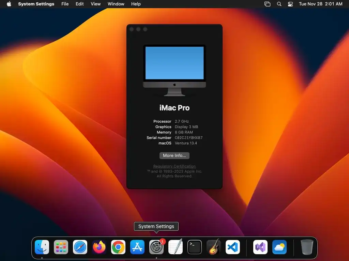Viewport: 349px width, 261px height.
Task: Open GarageBand from the dock
Action: coord(214,247)
